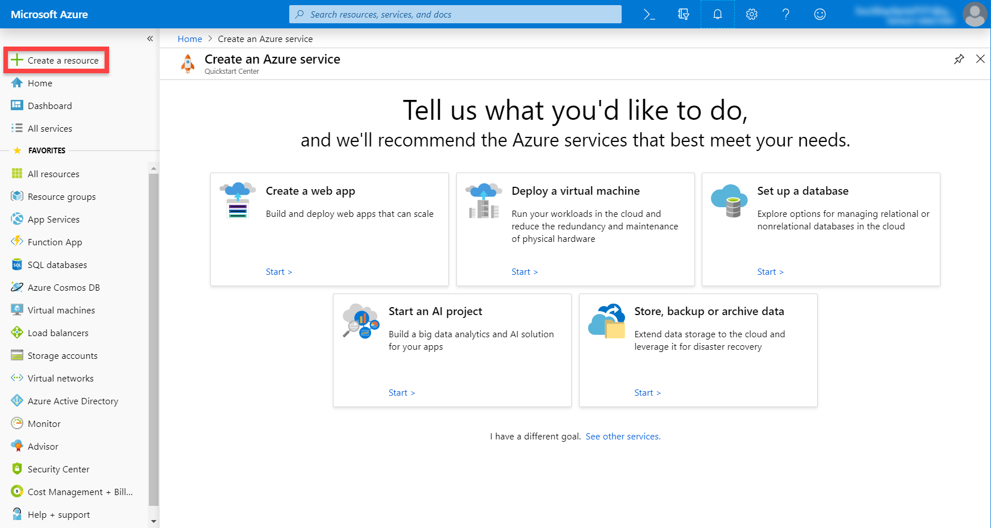Viewport: 991px width, 528px height.
Task: Start the Create a web app quickstart
Action: 278,272
